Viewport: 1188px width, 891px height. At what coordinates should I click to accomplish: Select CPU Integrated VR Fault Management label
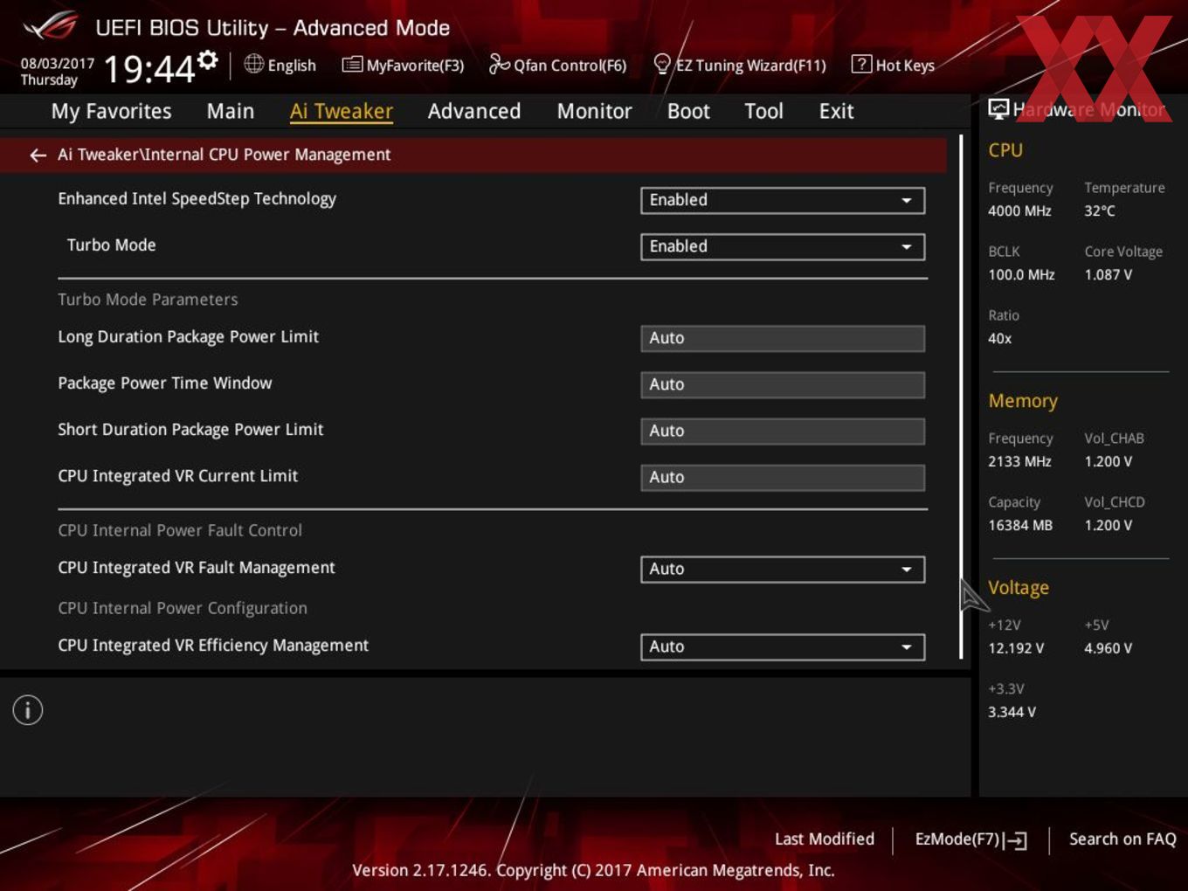197,568
